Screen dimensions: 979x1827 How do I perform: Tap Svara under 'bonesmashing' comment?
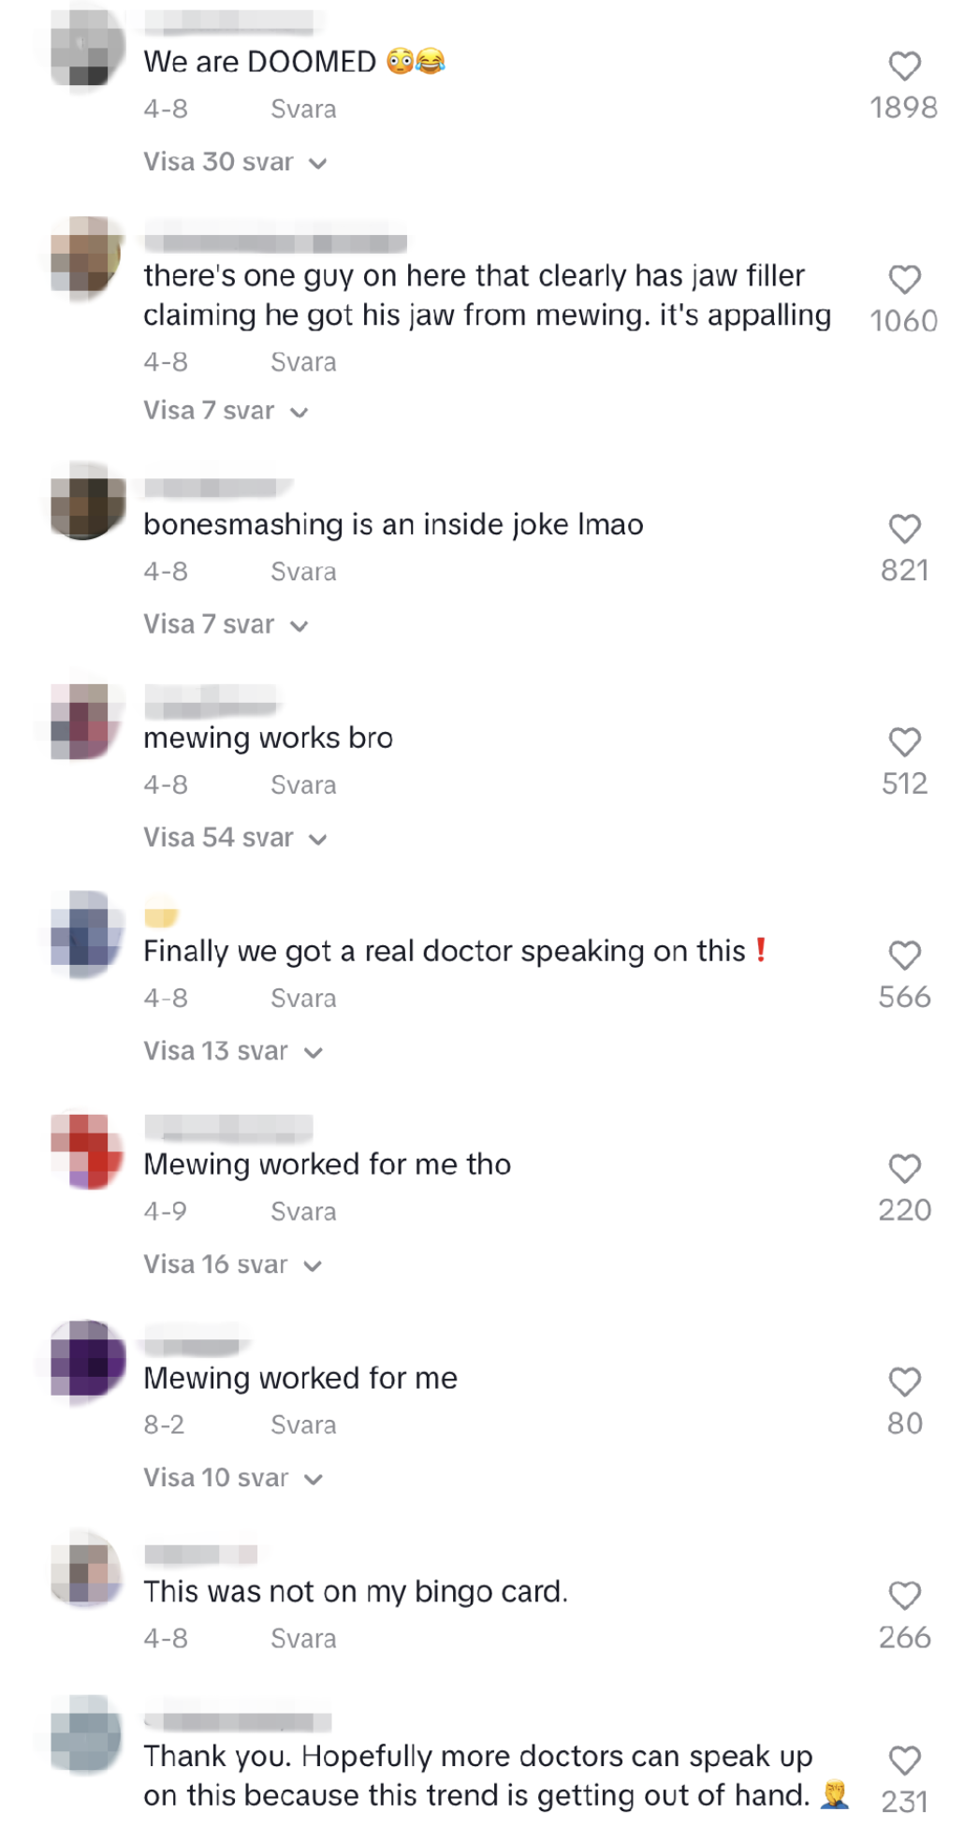point(303,572)
